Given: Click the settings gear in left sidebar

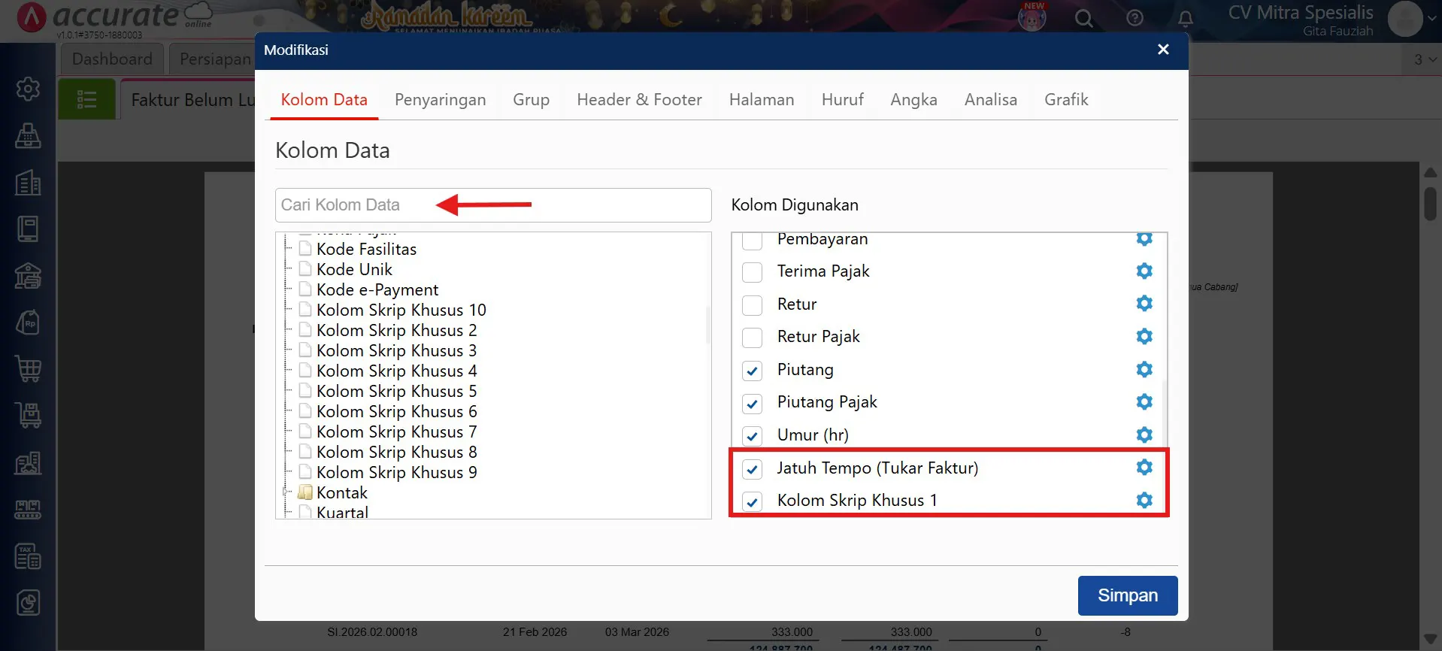Looking at the screenshot, I should pyautogui.click(x=28, y=89).
